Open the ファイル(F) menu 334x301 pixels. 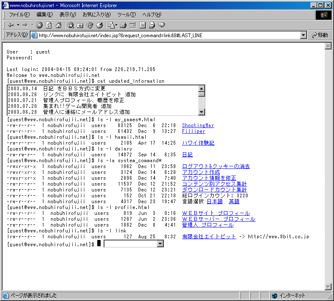[x=19, y=15]
